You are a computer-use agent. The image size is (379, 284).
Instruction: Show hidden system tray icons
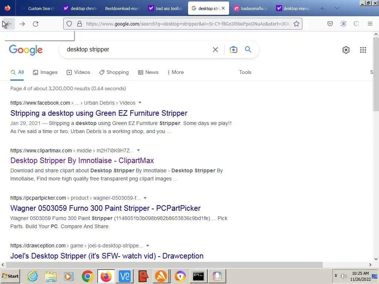point(335,276)
